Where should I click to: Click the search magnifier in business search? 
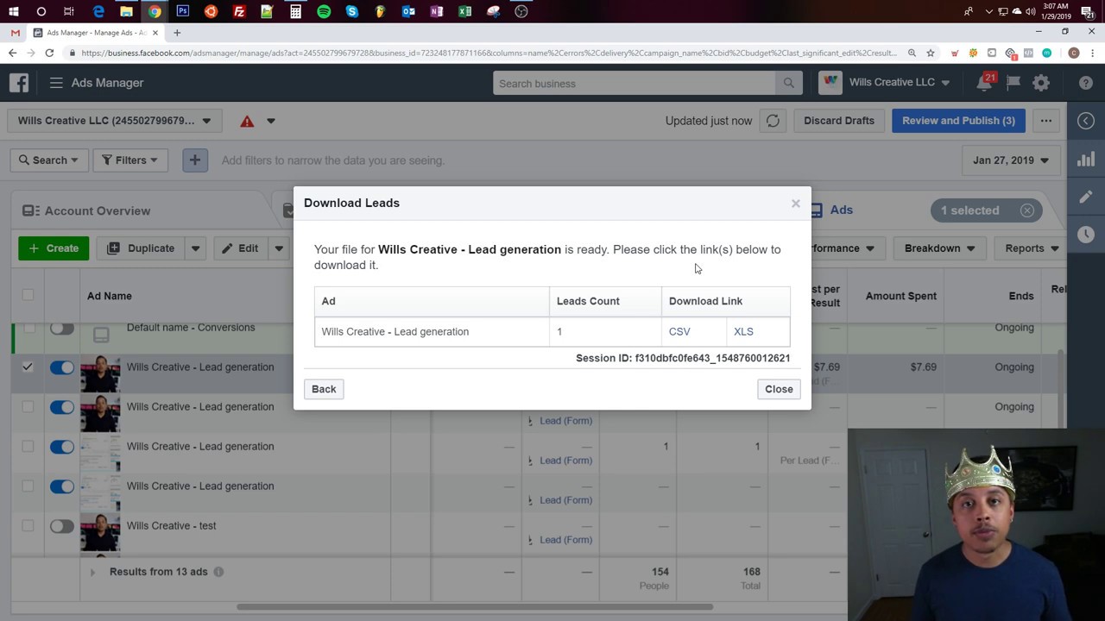(788, 84)
